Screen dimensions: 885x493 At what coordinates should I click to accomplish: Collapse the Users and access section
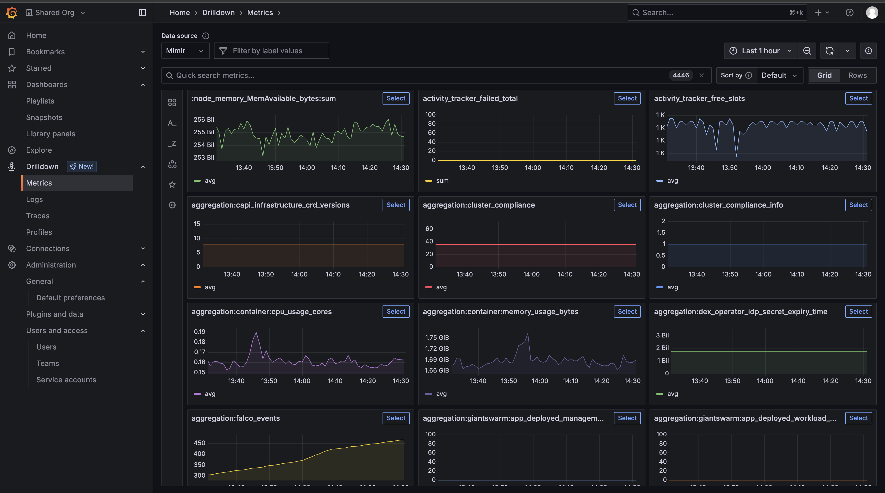143,331
